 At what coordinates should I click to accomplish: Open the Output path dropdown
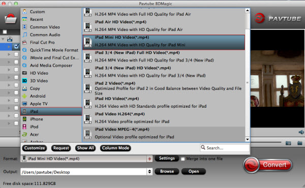click(x=149, y=172)
